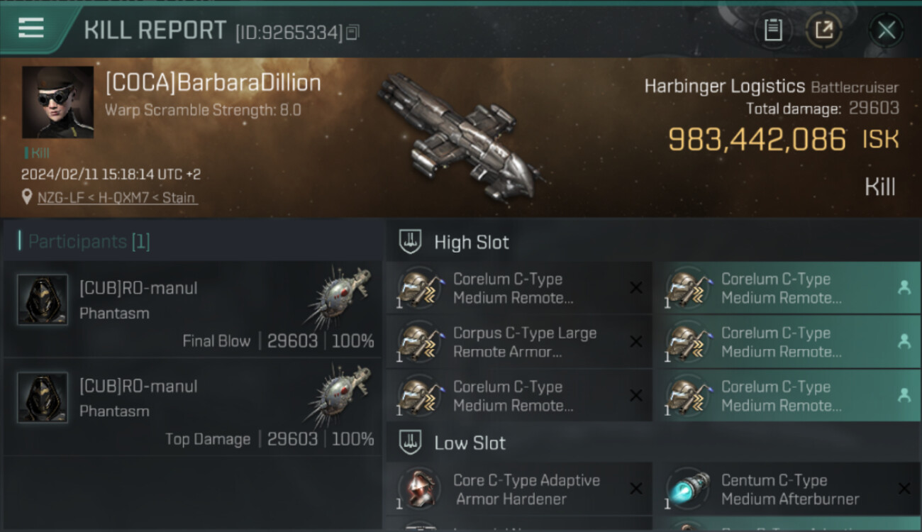
Task: Close the kill report window
Action: (x=886, y=31)
